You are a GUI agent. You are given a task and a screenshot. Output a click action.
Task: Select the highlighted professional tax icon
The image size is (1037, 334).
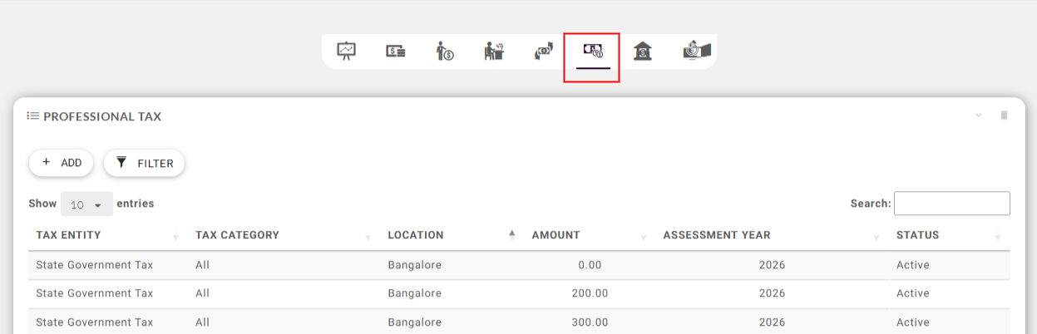(592, 52)
